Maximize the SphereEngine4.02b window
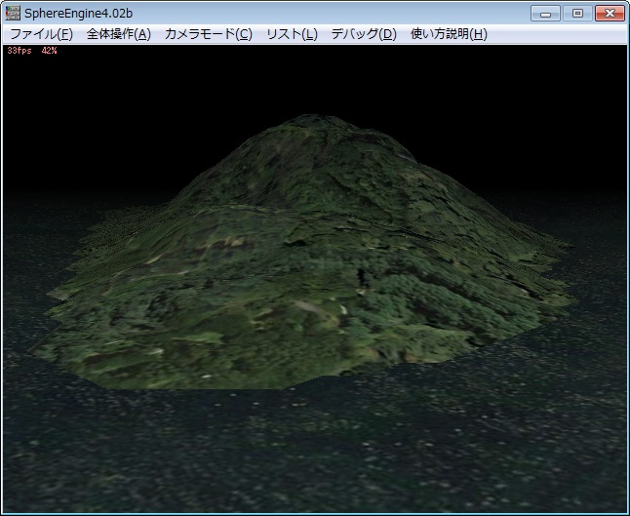The height and width of the screenshot is (516, 630). pos(577,14)
